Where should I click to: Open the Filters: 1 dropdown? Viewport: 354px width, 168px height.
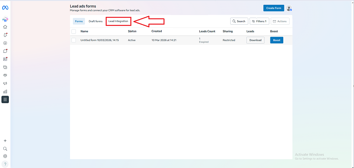pyautogui.click(x=259, y=21)
